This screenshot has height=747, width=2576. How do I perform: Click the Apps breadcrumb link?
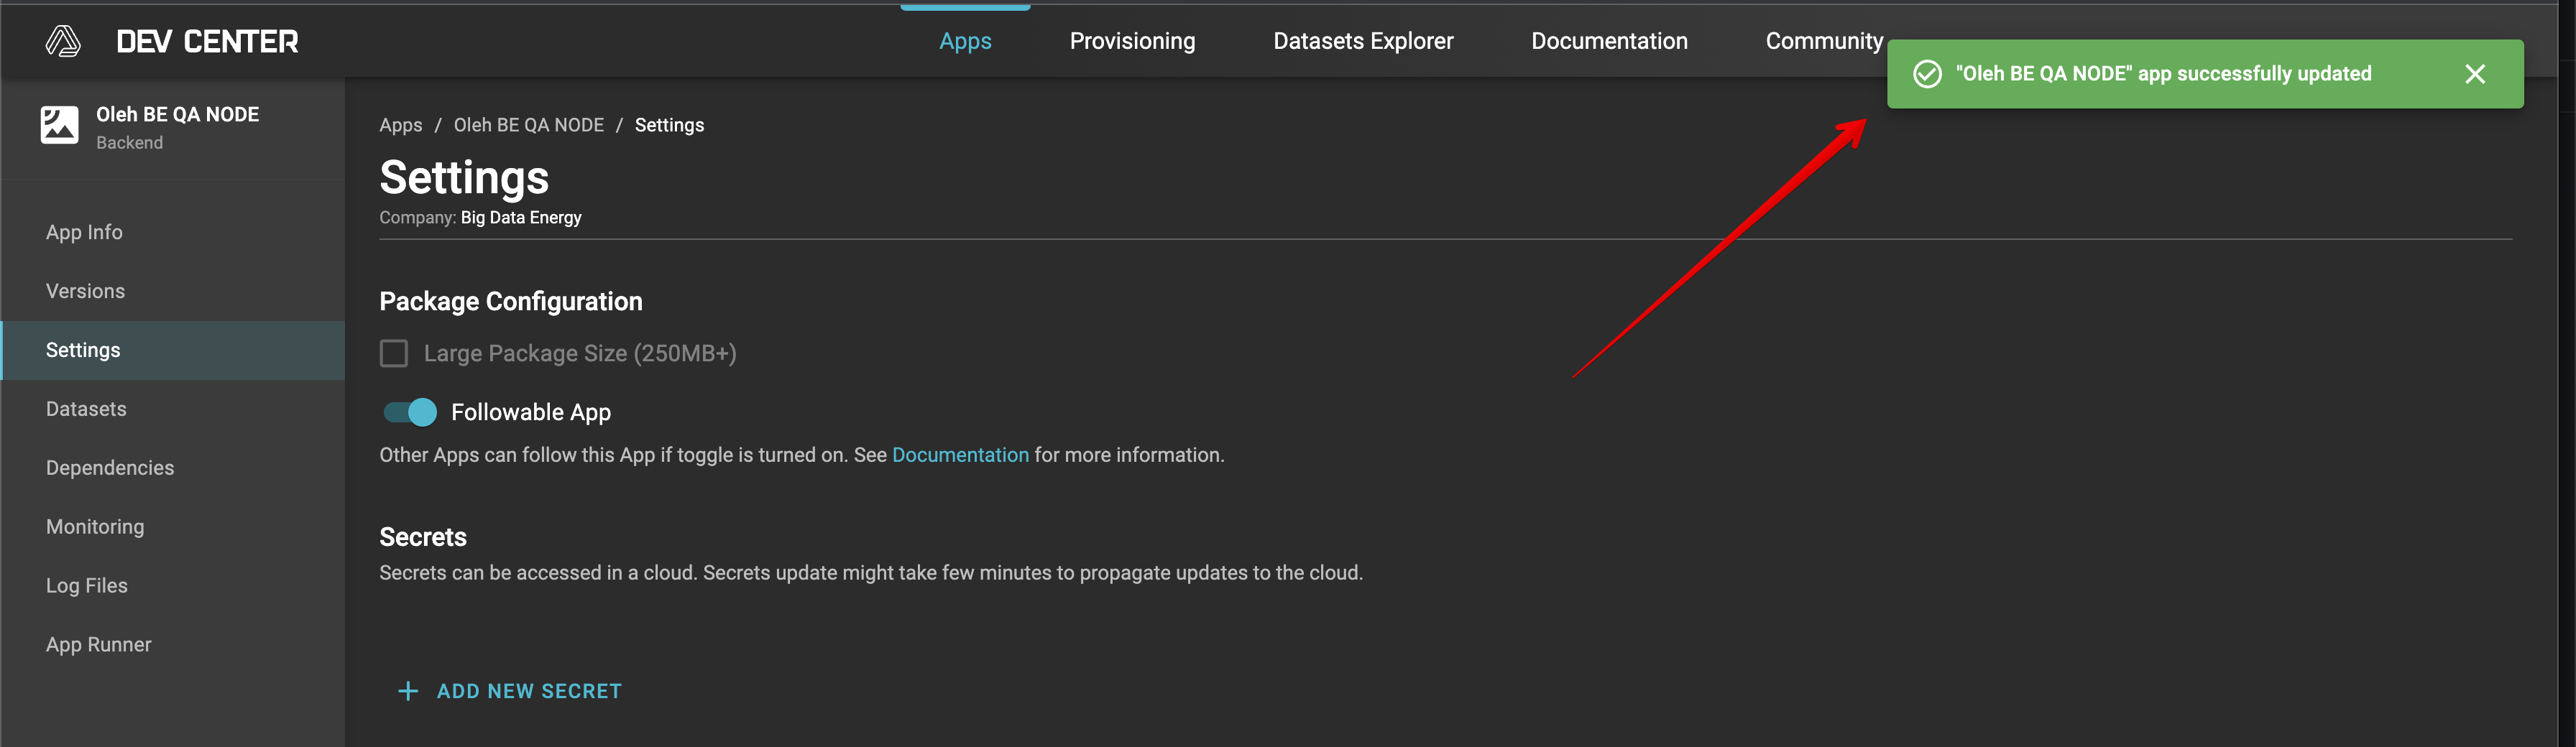[x=400, y=125]
